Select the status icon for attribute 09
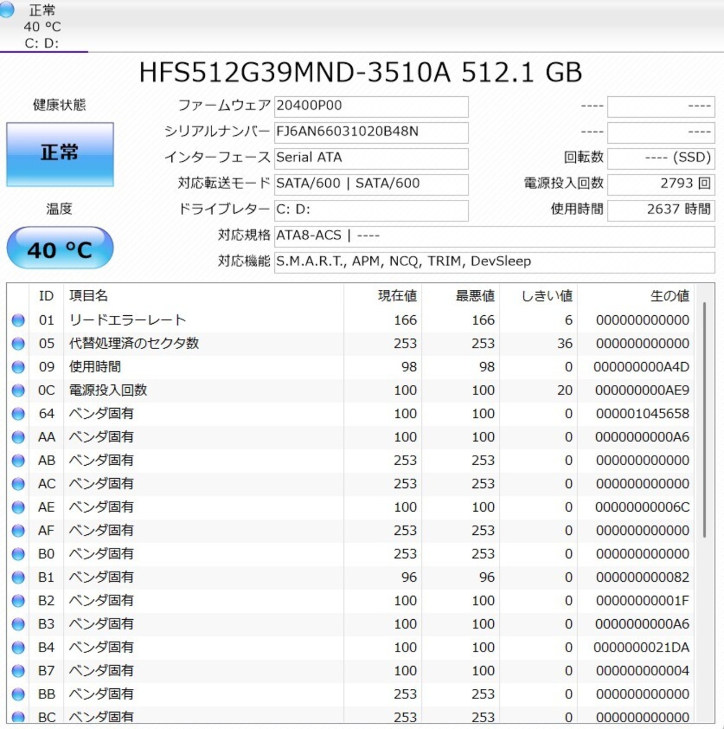Viewport: 724px width, 729px height. coord(18,367)
